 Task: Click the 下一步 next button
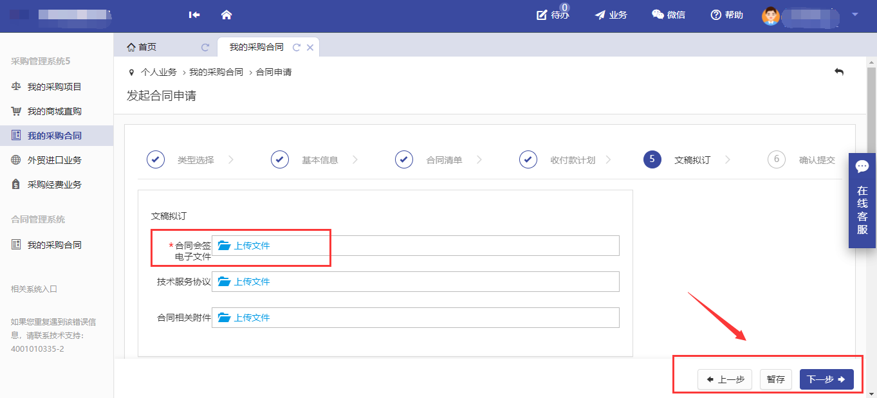[826, 379]
